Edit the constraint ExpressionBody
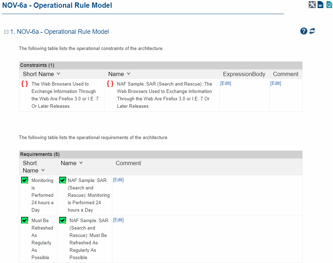The height and width of the screenshot is (263, 333). (x=226, y=83)
